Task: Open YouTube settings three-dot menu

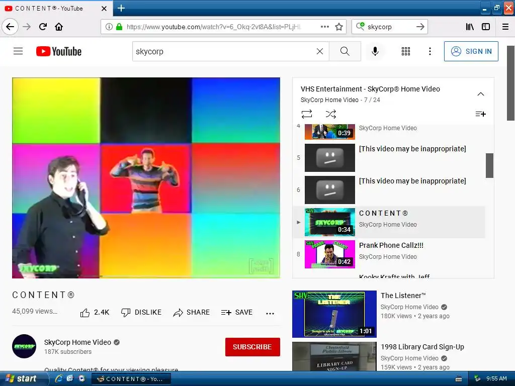Action: click(x=430, y=51)
